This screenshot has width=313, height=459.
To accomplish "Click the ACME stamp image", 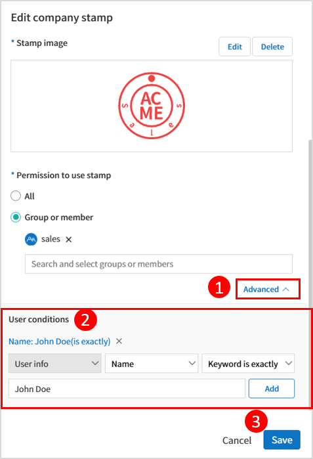I will pyautogui.click(x=152, y=106).
